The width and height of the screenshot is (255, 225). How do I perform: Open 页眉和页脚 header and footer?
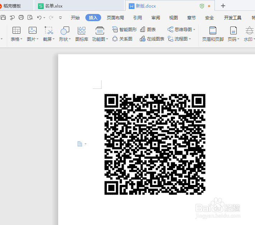click(213, 34)
